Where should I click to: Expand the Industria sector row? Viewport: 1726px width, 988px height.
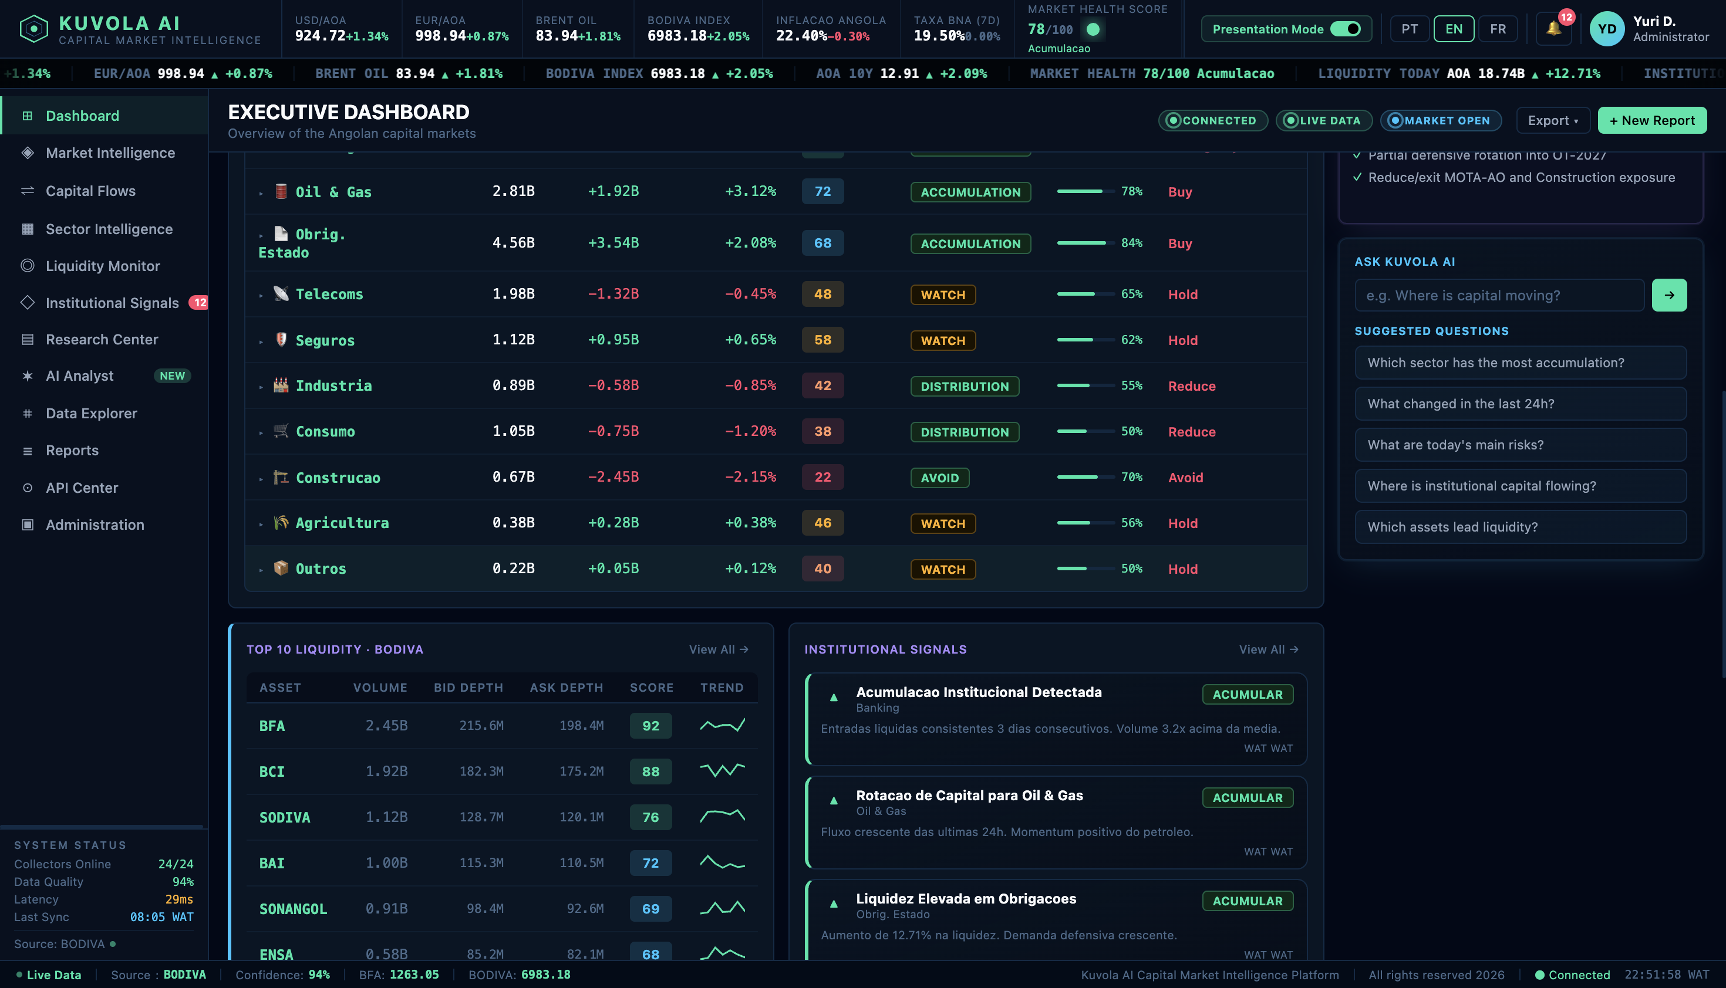tap(261, 387)
